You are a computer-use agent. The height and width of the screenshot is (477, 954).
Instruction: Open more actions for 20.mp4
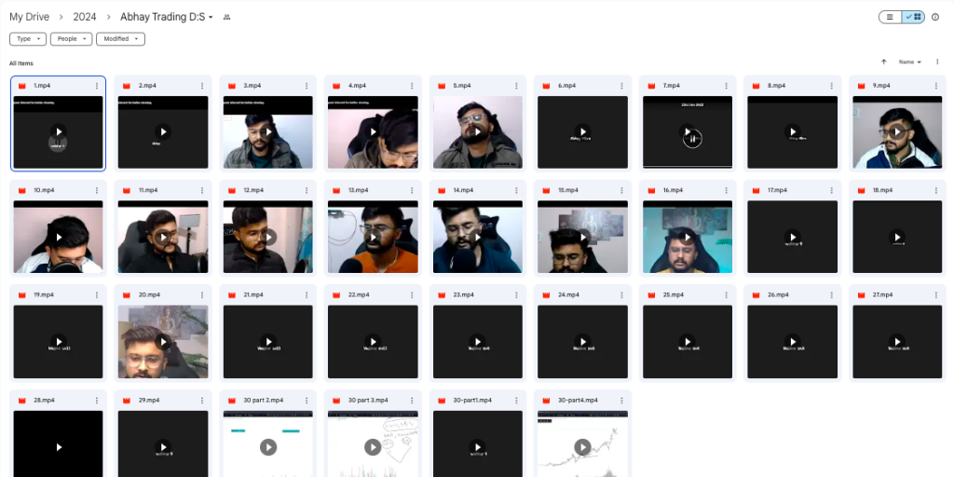202,295
